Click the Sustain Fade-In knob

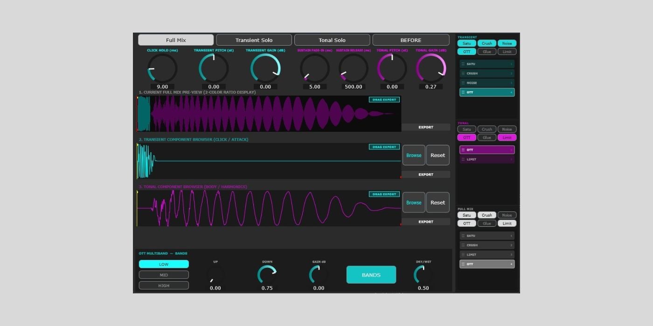(x=315, y=68)
